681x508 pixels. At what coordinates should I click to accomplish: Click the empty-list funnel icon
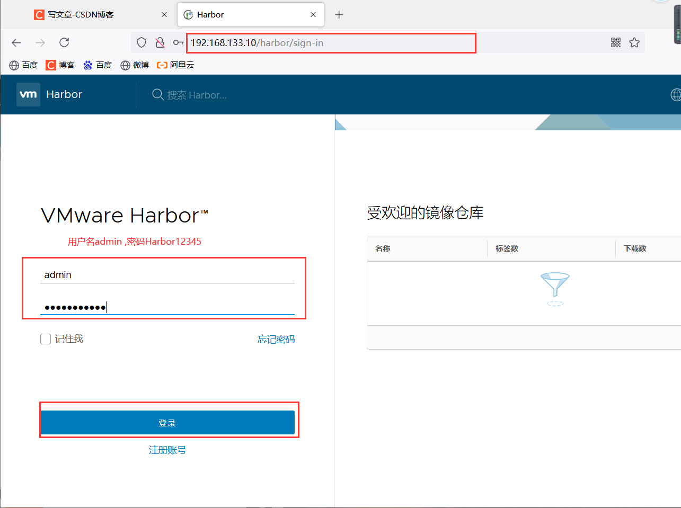click(555, 289)
